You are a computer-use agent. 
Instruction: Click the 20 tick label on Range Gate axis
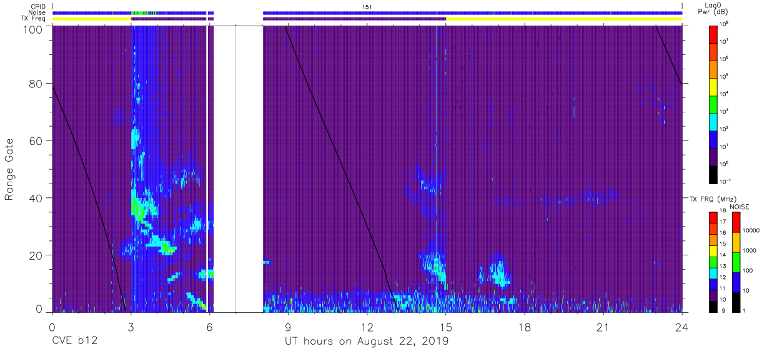pyautogui.click(x=36, y=255)
